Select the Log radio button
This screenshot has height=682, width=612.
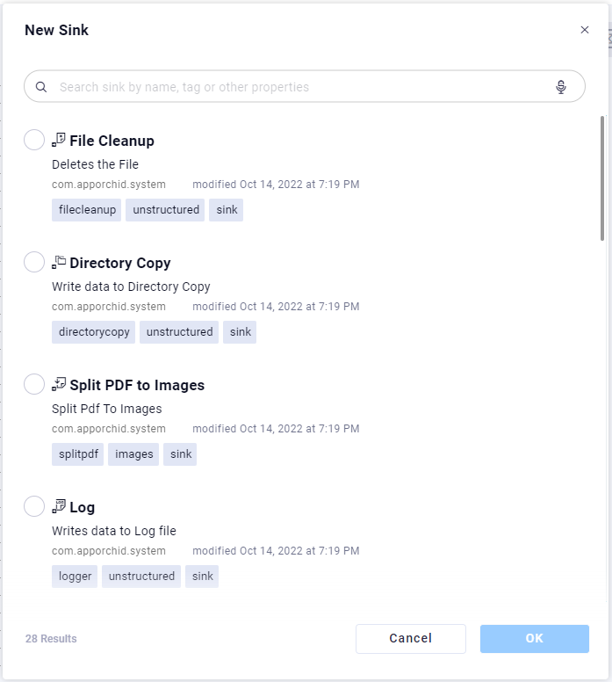point(34,506)
